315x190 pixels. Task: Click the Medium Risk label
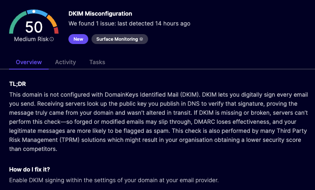pyautogui.click(x=31, y=39)
